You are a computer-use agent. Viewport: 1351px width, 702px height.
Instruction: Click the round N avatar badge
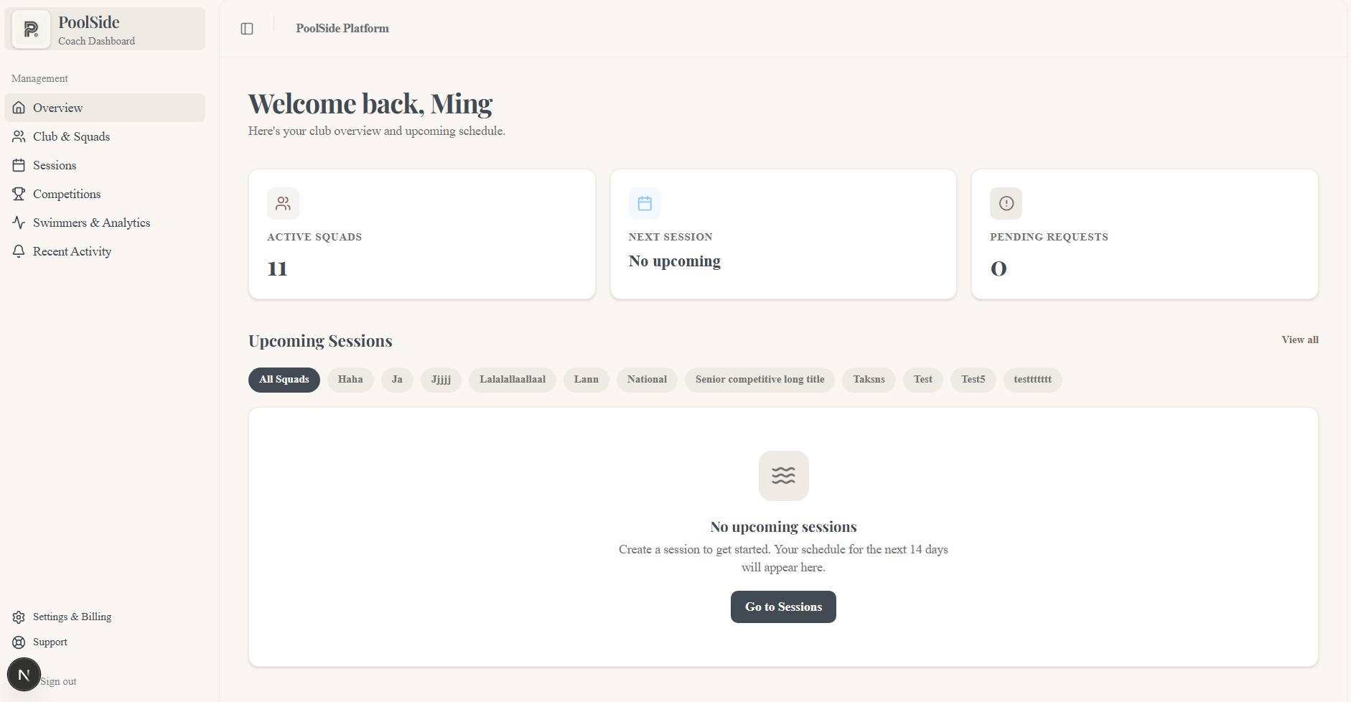tap(24, 675)
